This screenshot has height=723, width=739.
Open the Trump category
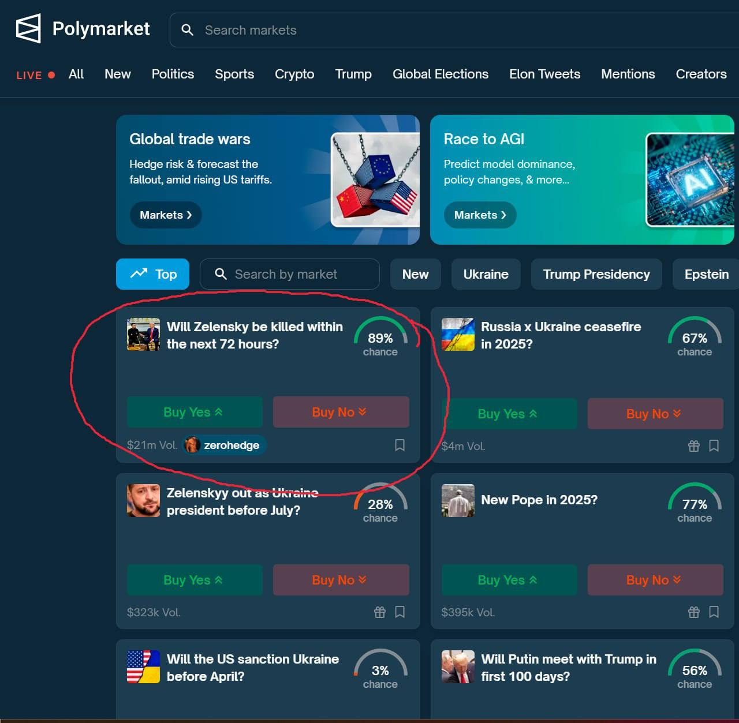pyautogui.click(x=353, y=74)
